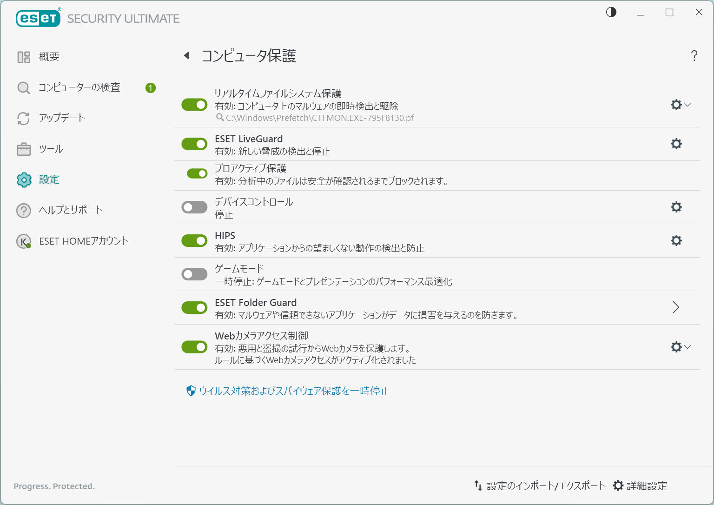Open ESET HOMEアカウント section
Screen dimensions: 714x505
point(84,241)
